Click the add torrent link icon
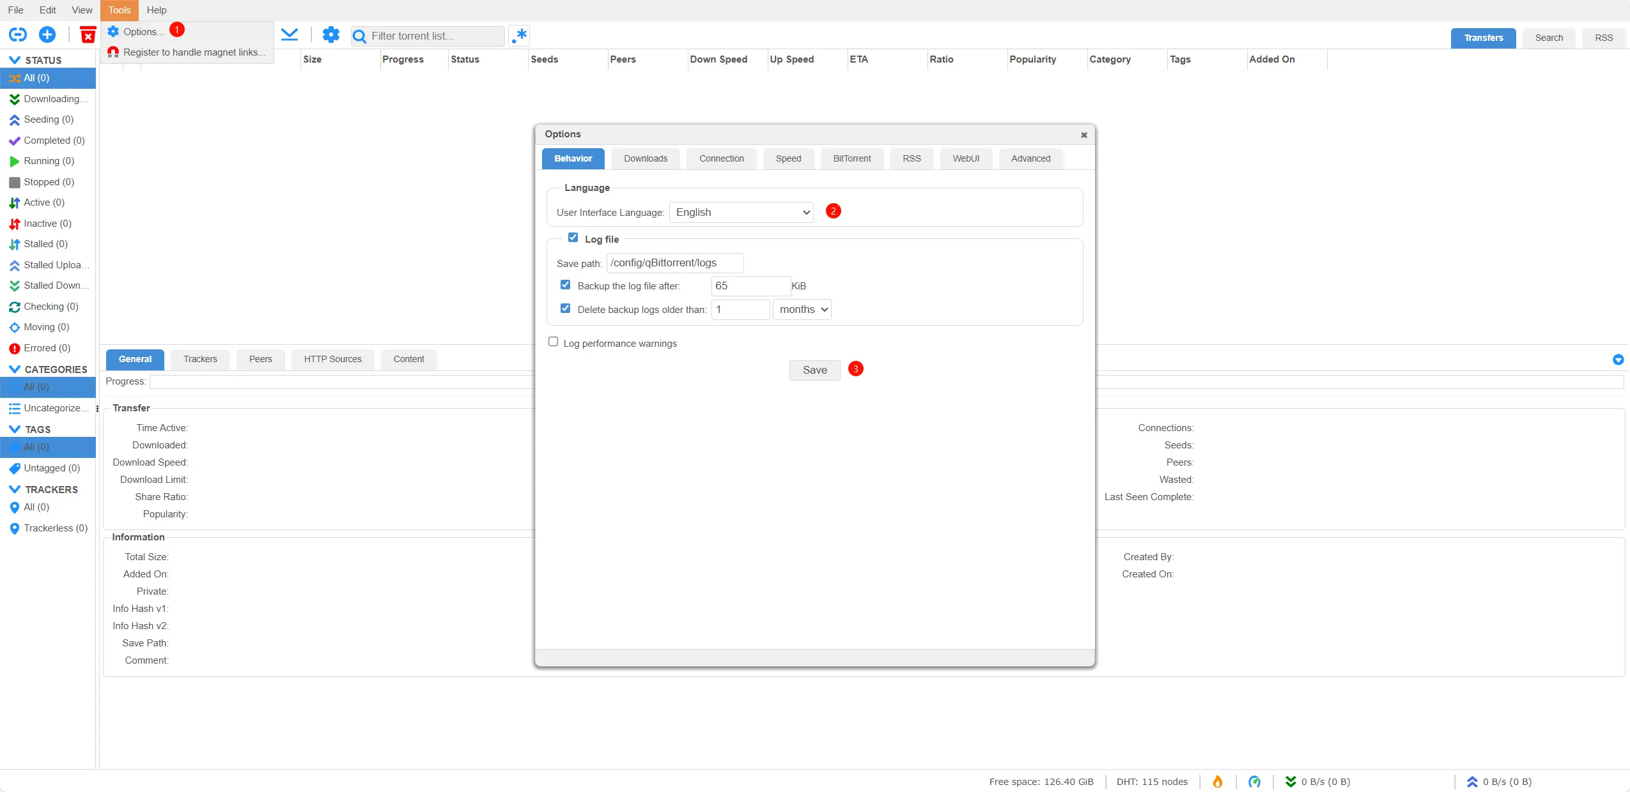 [18, 34]
